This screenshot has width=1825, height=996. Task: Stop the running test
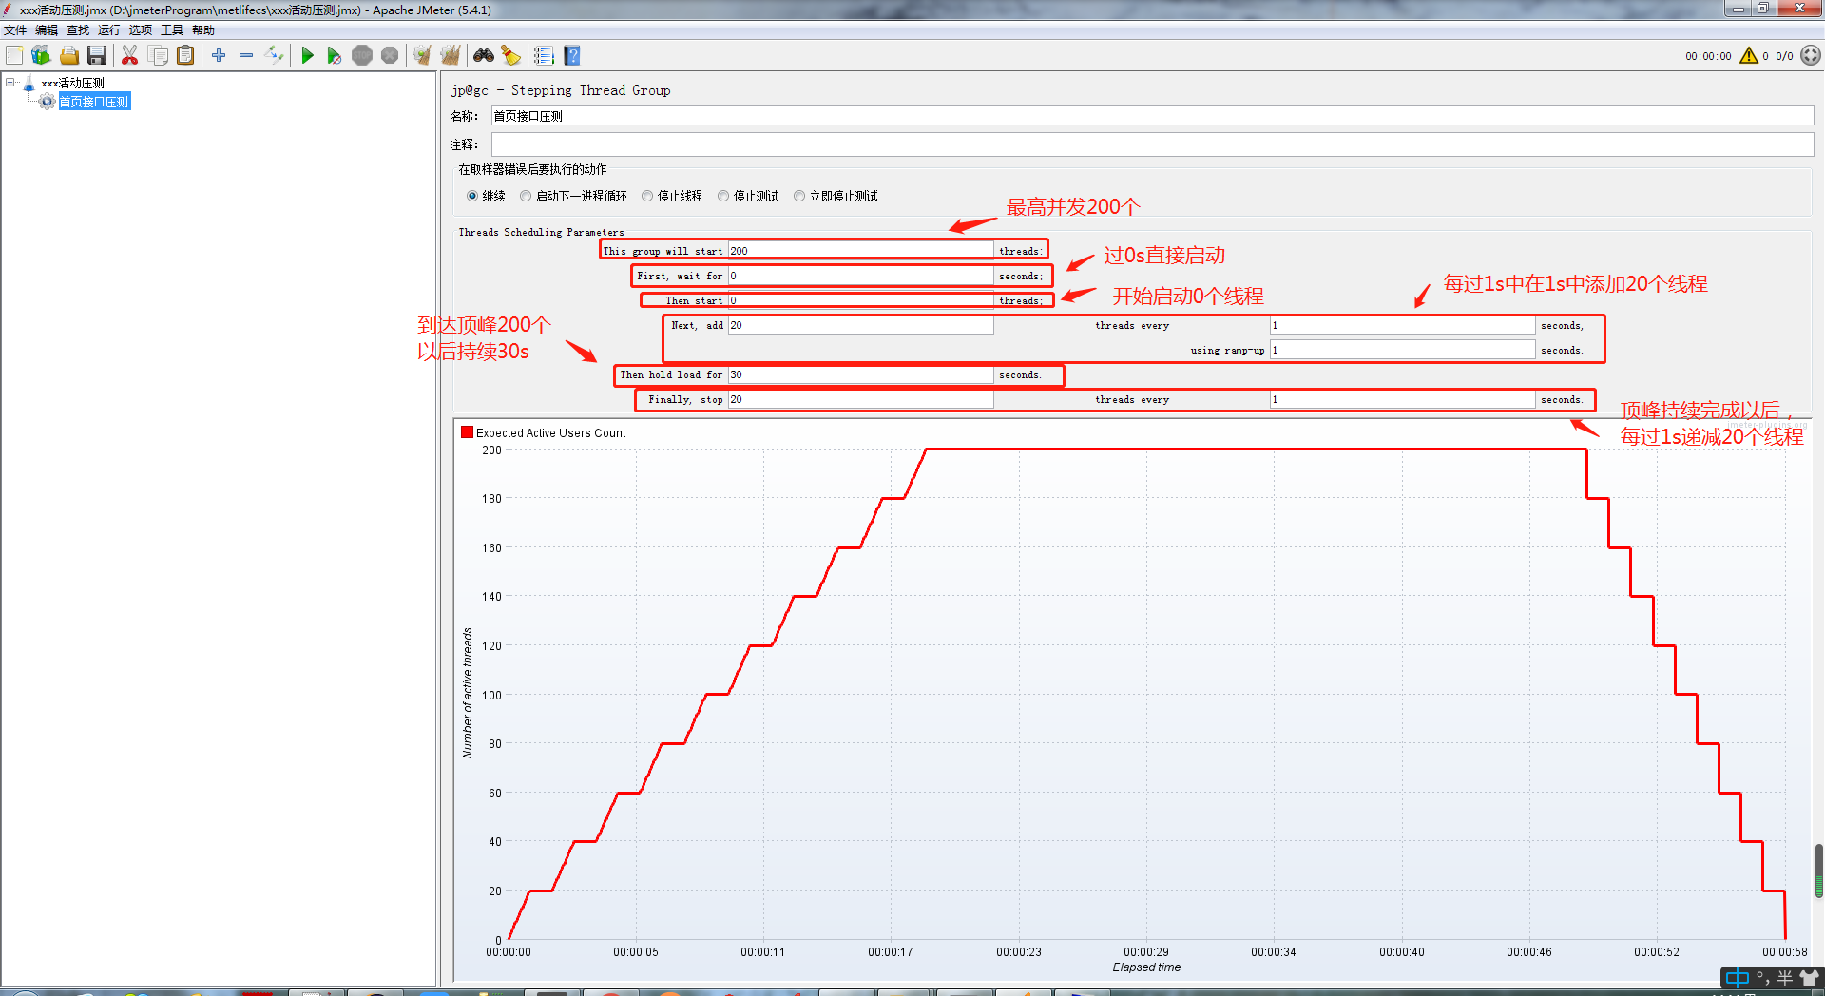point(362,55)
